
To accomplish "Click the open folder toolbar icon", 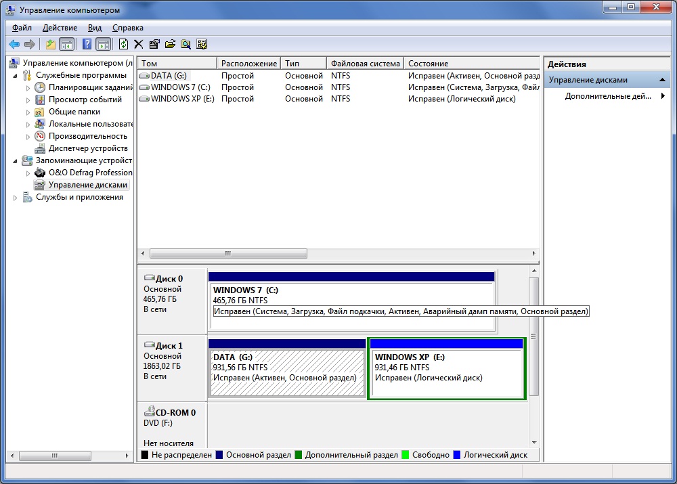I will [x=170, y=44].
